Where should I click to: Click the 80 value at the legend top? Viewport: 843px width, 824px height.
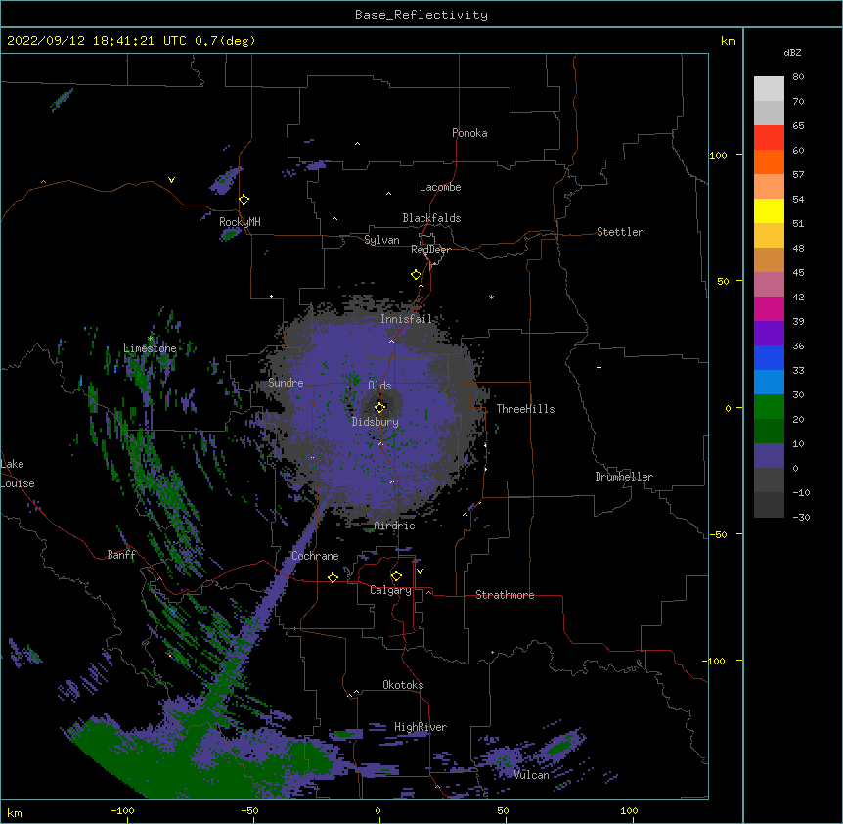(x=798, y=77)
